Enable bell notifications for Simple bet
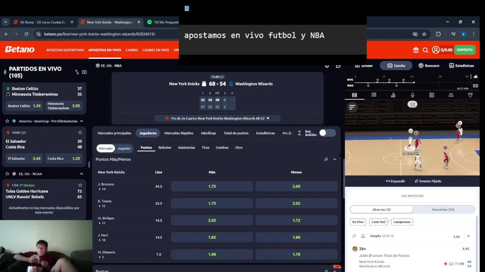The image size is (485, 272). [x=363, y=236]
